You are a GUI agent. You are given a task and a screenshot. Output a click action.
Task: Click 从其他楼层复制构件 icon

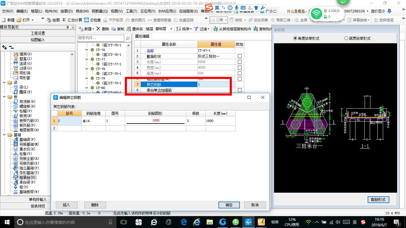point(232,29)
